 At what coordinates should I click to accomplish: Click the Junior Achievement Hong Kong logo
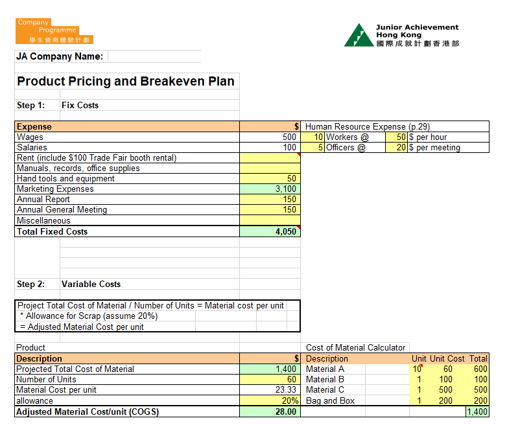pos(401,35)
